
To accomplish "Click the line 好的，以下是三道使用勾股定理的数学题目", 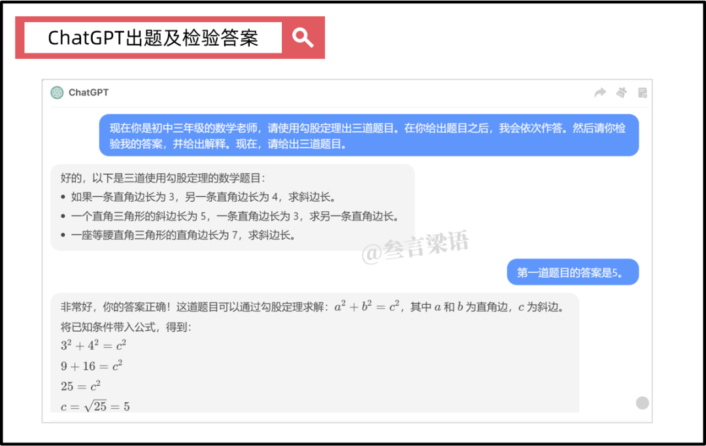I will (x=163, y=179).
